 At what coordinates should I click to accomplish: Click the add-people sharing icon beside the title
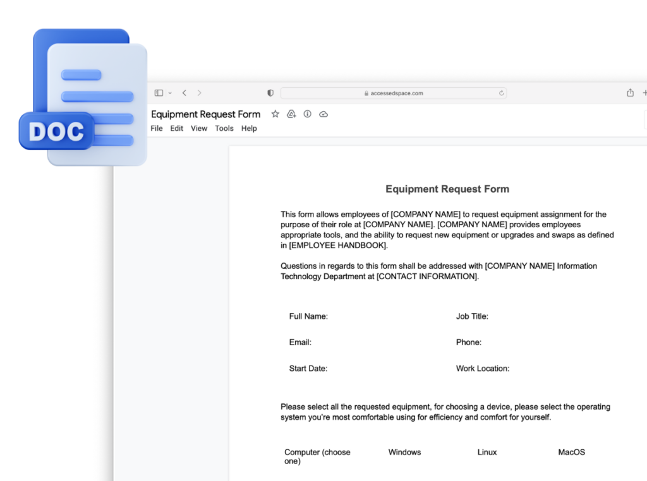click(291, 114)
